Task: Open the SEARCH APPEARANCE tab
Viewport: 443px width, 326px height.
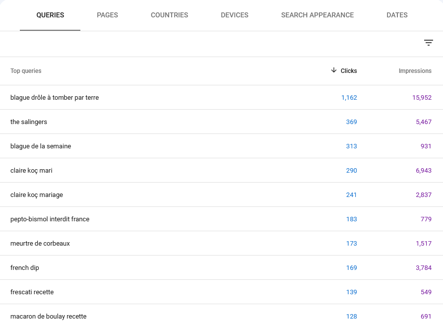Action: click(317, 15)
